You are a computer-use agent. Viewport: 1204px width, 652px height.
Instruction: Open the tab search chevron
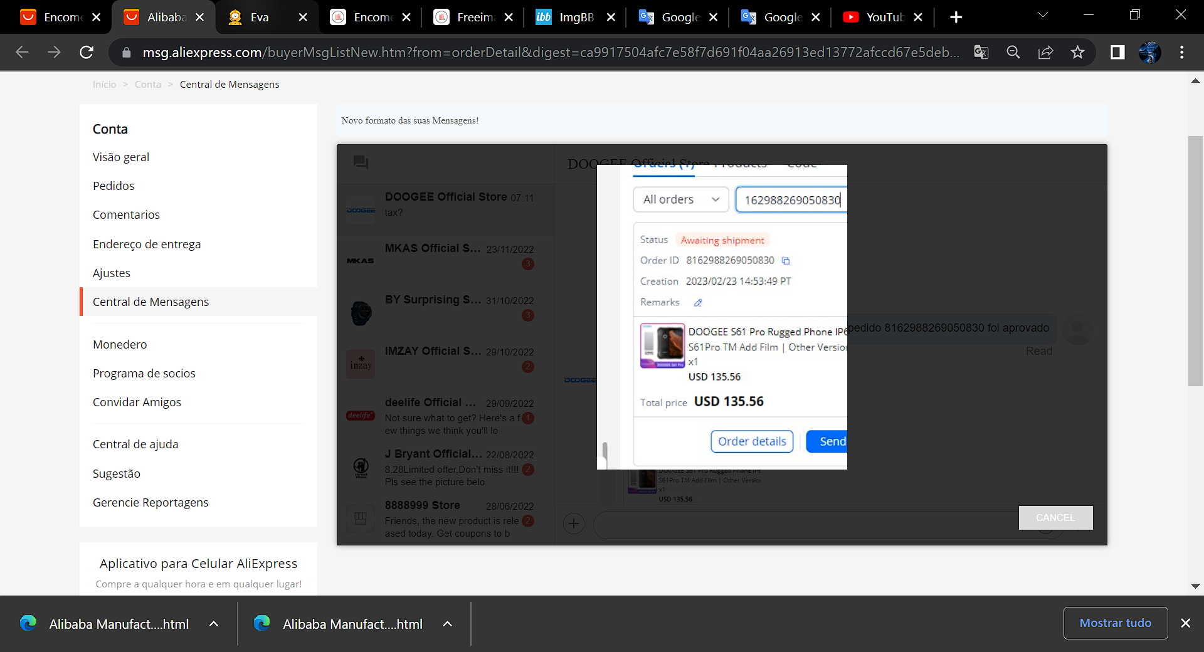(x=1042, y=15)
